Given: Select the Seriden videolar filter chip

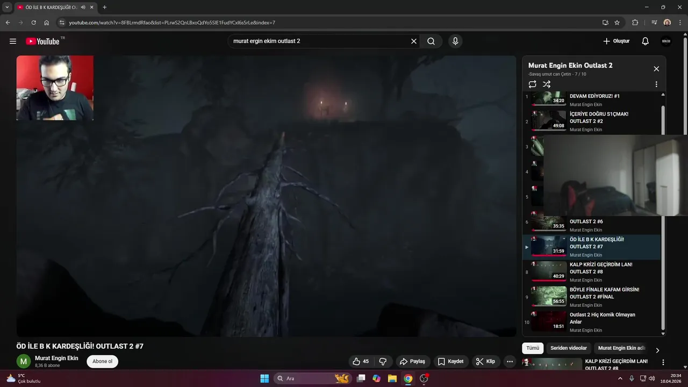Looking at the screenshot, I should coord(569,348).
